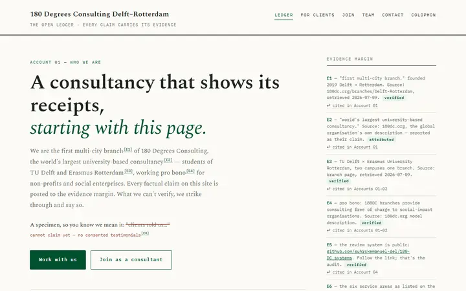Open footnote E4 after pro bono
The width and height of the screenshot is (466, 291).
[190, 171]
